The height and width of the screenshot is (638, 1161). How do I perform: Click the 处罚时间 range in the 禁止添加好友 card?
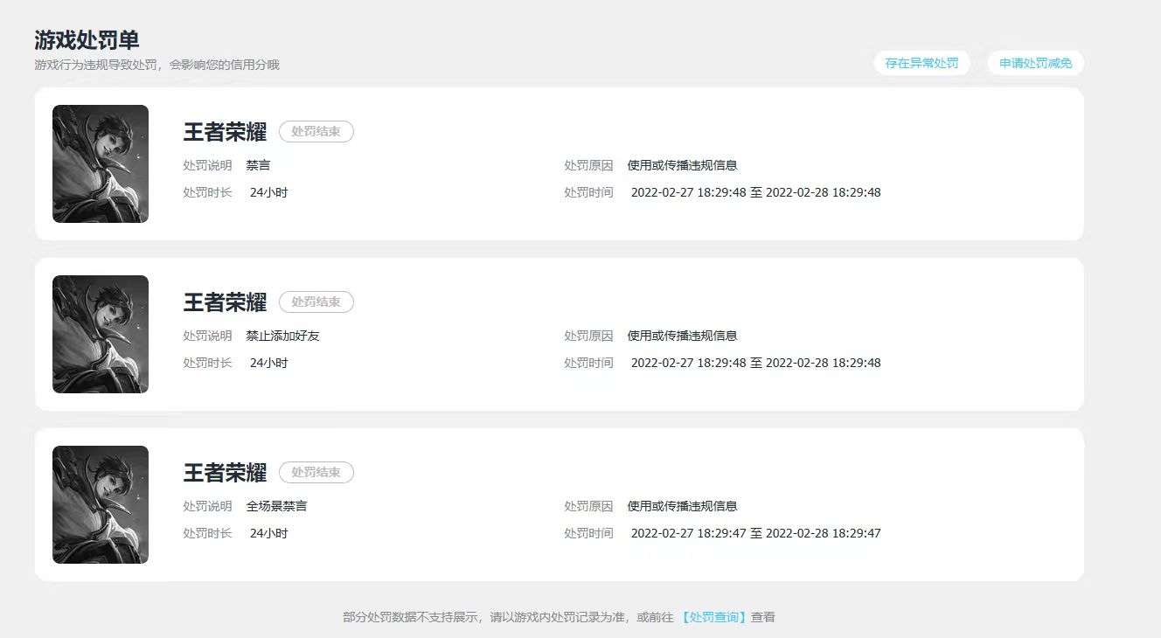point(756,363)
